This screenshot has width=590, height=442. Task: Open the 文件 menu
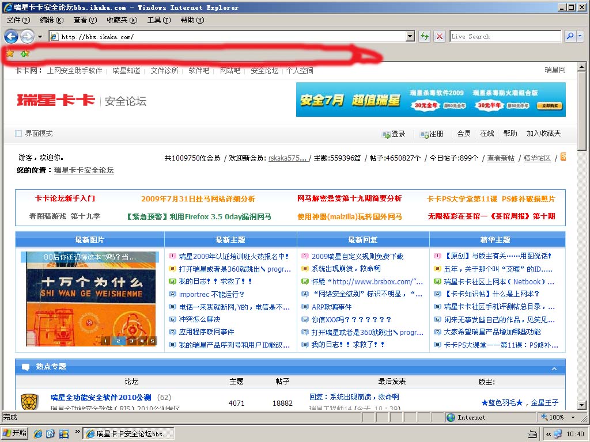pyautogui.click(x=18, y=20)
